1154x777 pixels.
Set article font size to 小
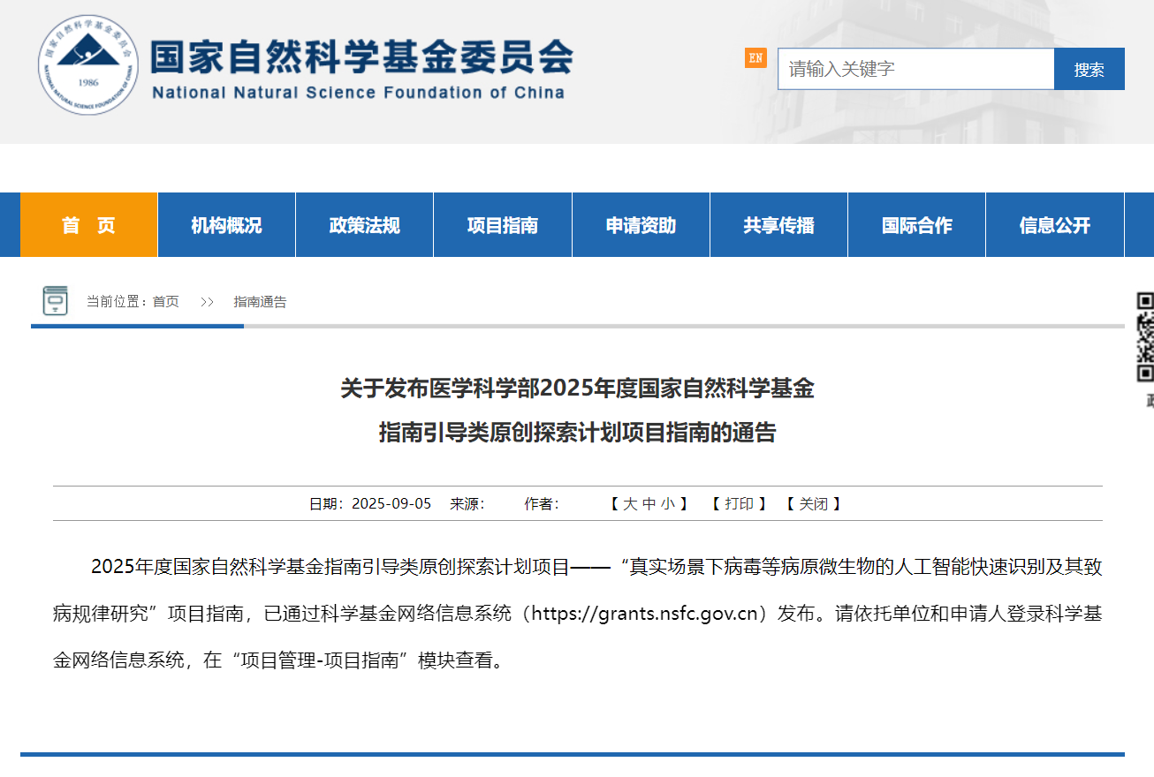click(x=668, y=504)
